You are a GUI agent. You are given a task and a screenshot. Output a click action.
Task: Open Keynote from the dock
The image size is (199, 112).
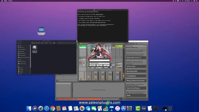(112, 109)
